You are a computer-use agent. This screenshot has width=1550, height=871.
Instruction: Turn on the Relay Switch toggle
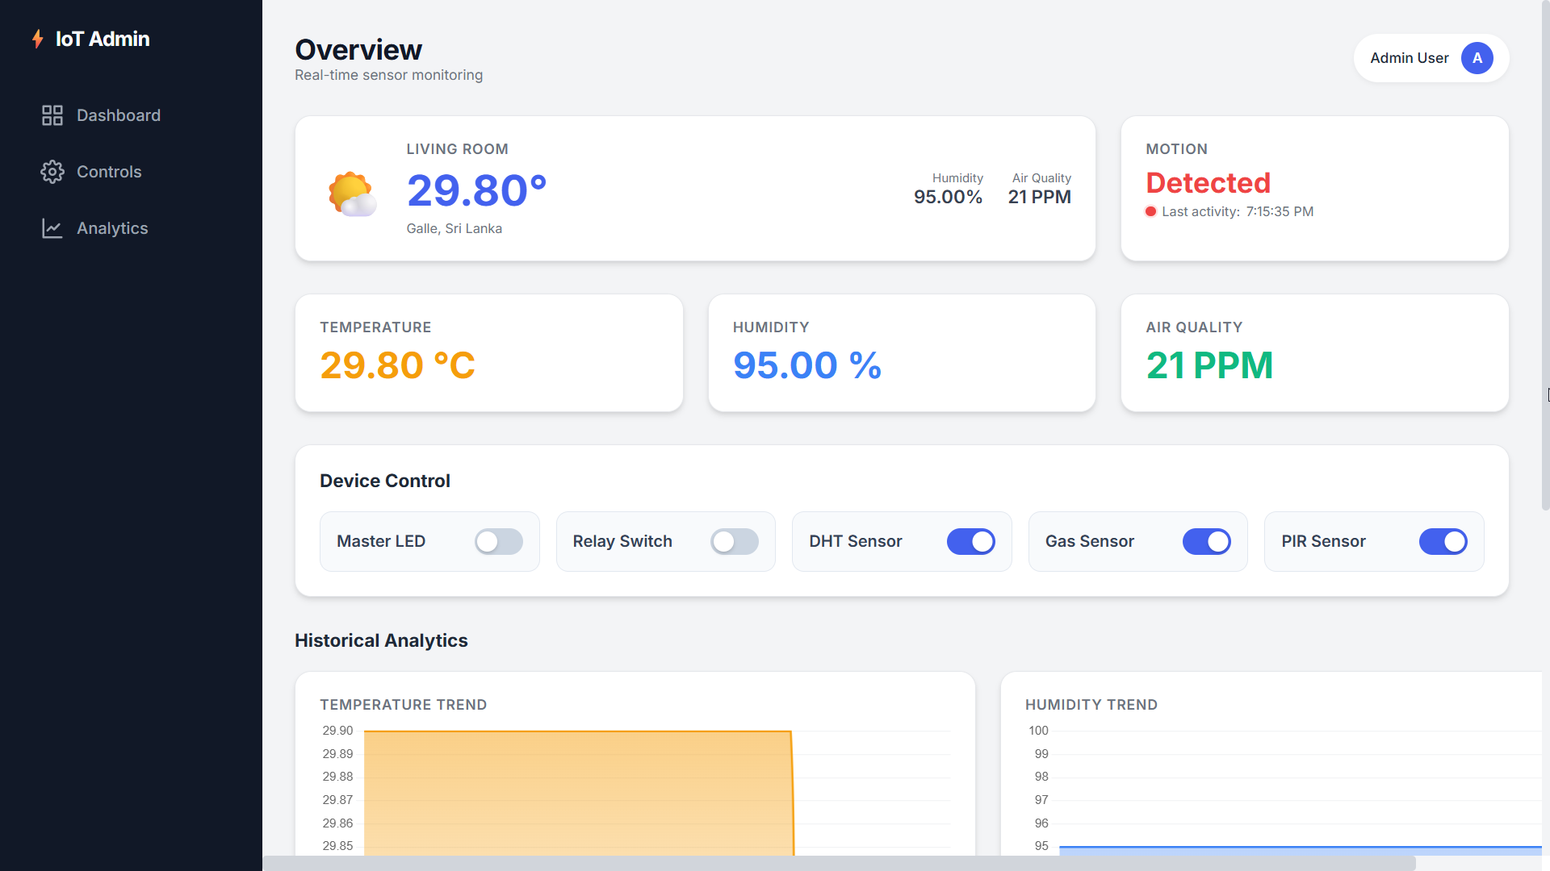pos(734,541)
